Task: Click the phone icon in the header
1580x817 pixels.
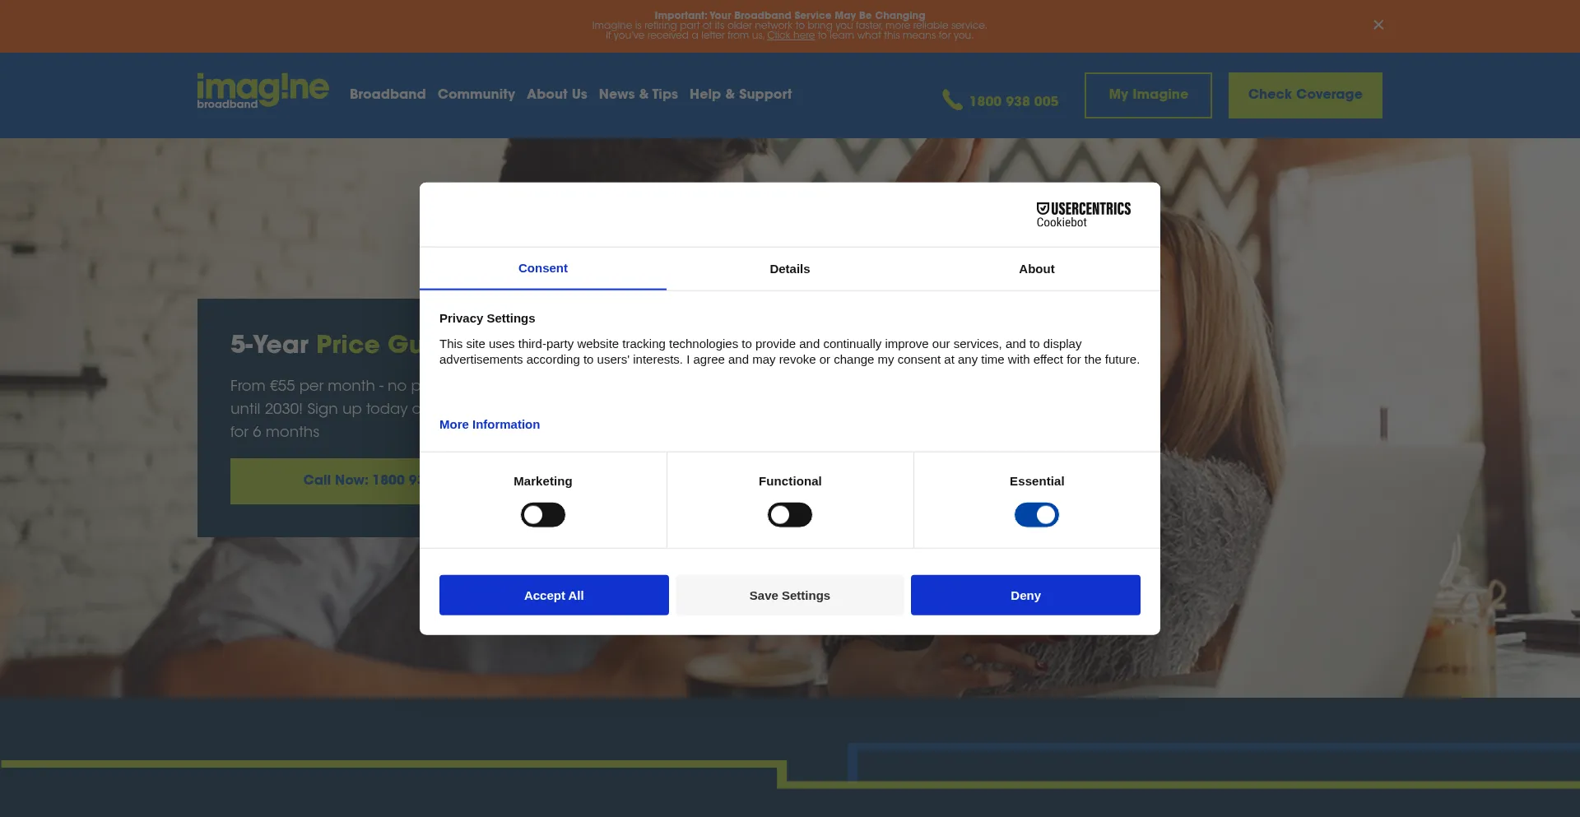Action: pos(951,100)
